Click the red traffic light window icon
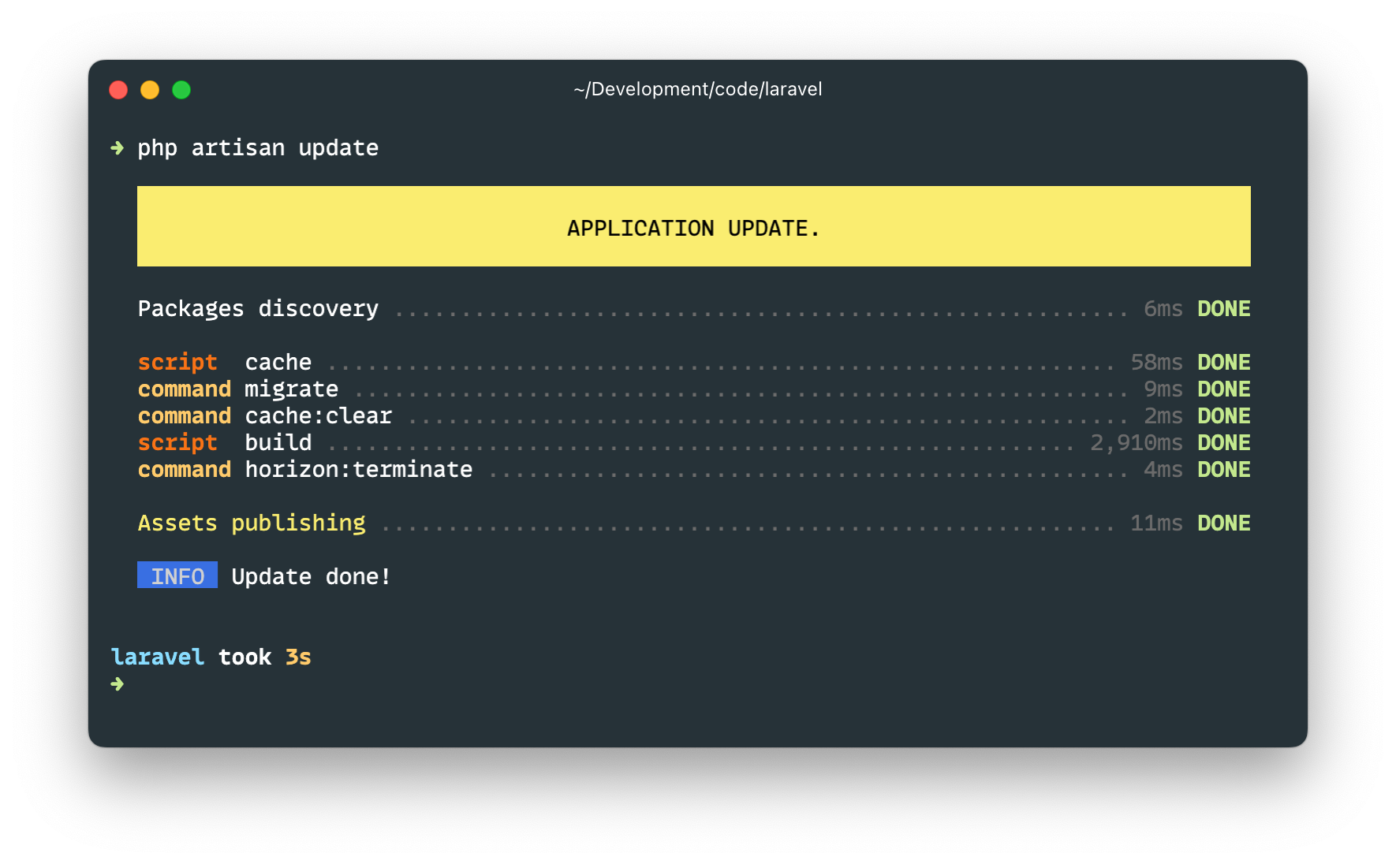 tap(118, 90)
